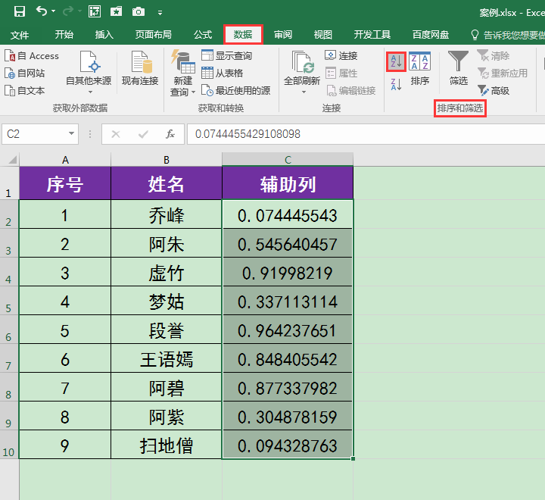Screen dimensions: 545x500
Task: Switch to the 开始 tab
Action: pos(64,34)
